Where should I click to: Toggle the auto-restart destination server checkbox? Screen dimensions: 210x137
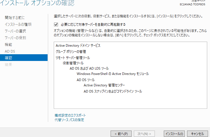point(56,25)
